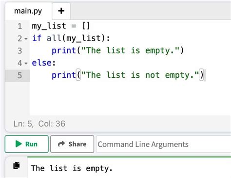Image resolution: width=231 pixels, height=178 pixels.
Task: Click the output text The list is empty.
Action: pos(72,168)
